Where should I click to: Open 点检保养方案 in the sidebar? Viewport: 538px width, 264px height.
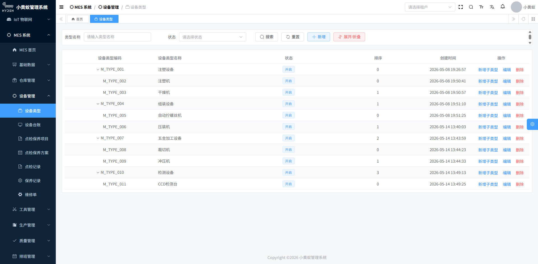[28, 153]
